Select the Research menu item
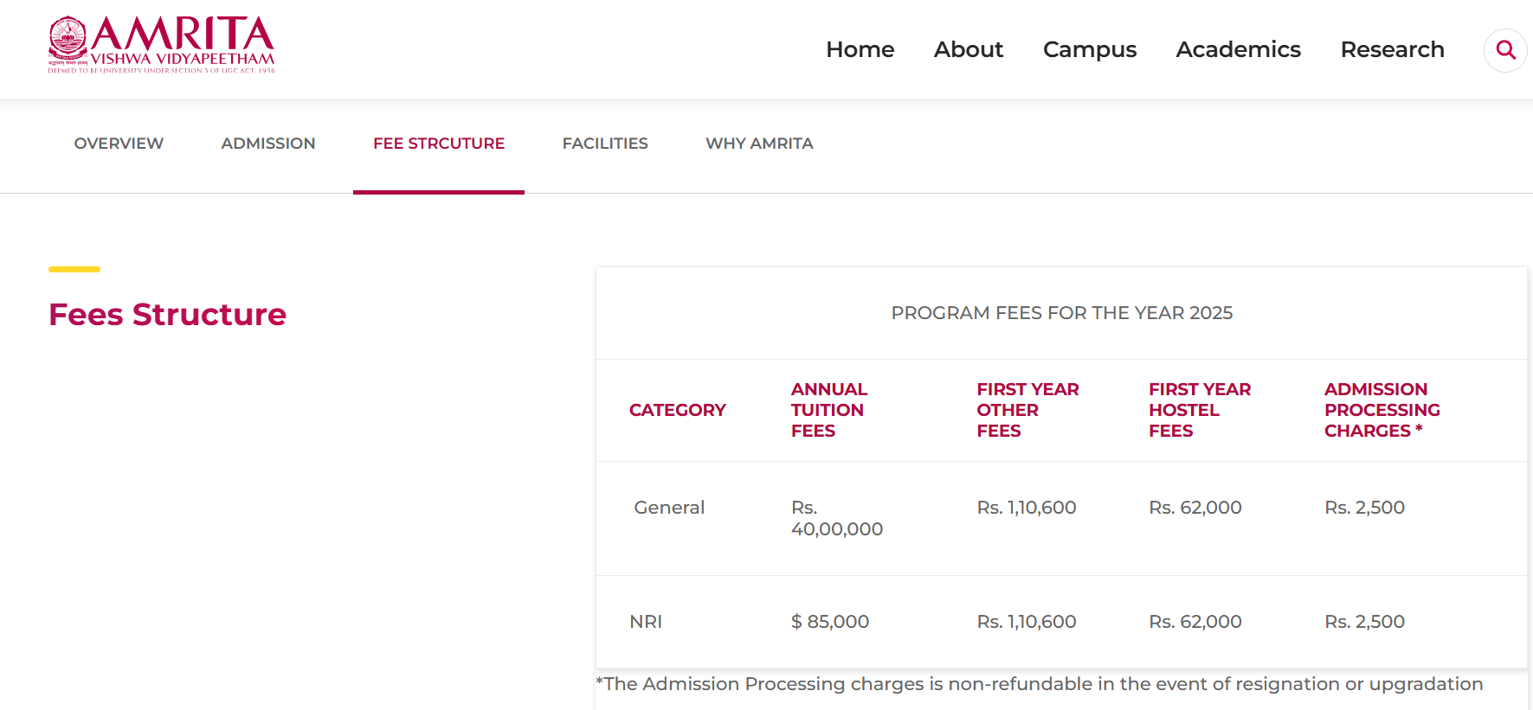The height and width of the screenshot is (710, 1533). tap(1392, 49)
